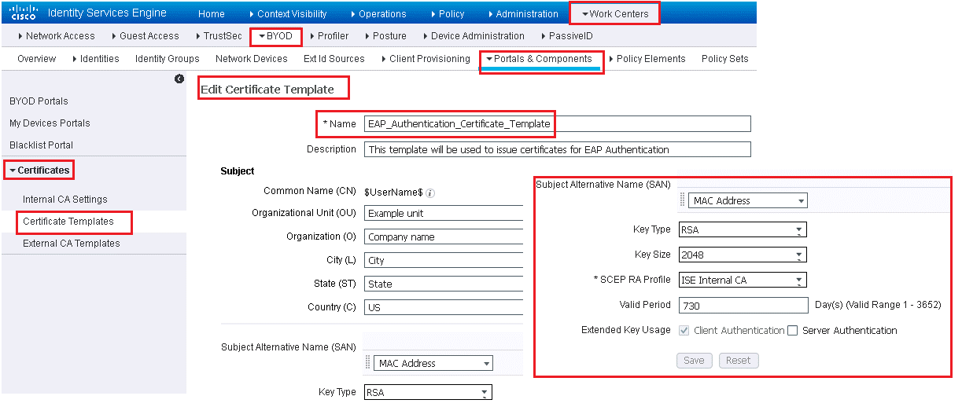The image size is (962, 407).
Task: Open Posture submenu
Action: pos(385,36)
